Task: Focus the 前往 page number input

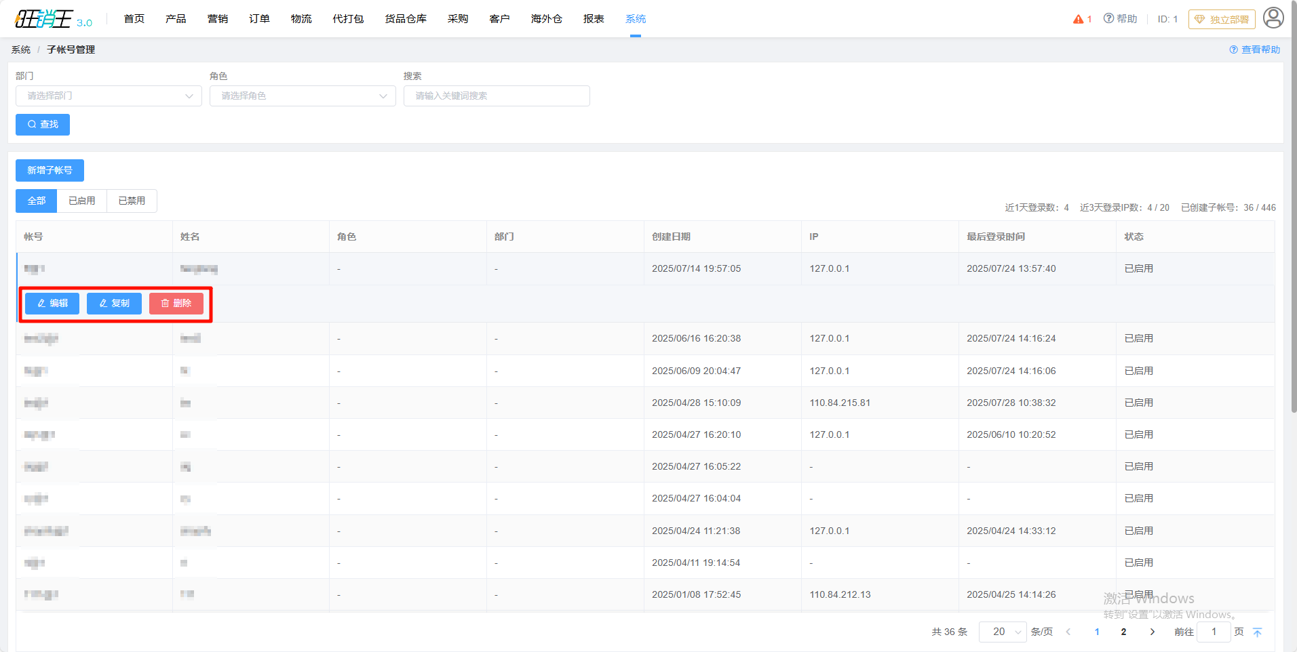Action: pos(1214,632)
